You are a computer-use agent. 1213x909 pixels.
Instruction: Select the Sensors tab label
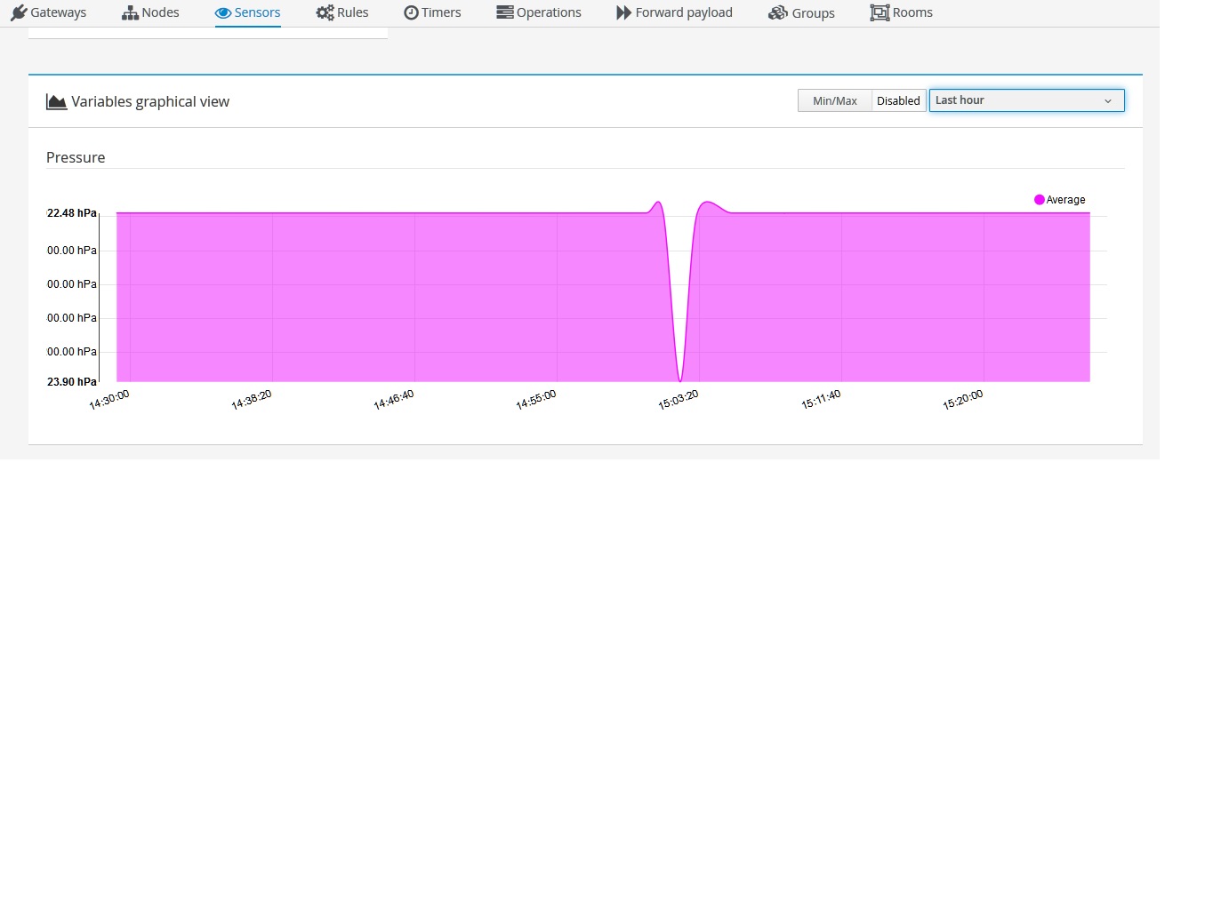click(257, 12)
